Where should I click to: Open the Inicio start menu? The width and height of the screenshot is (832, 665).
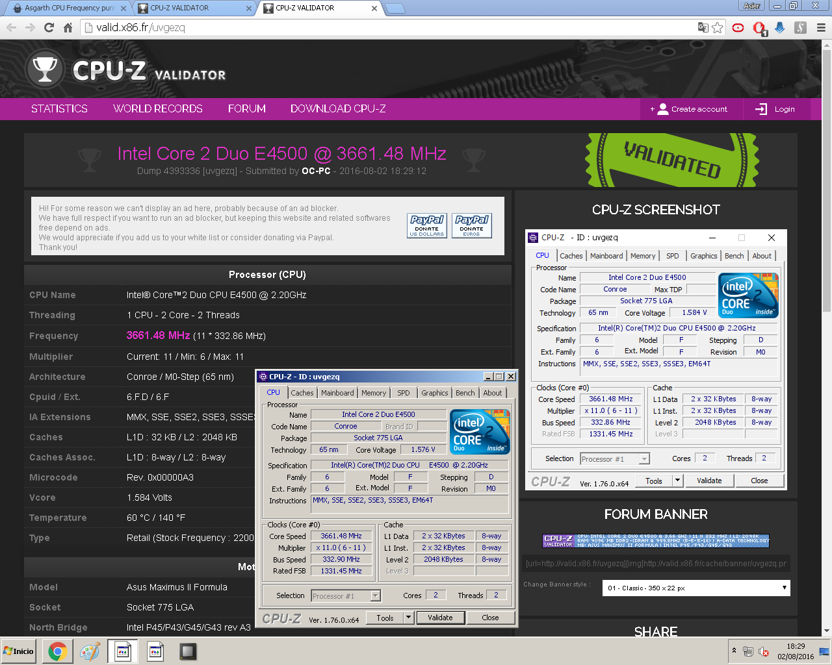pos(19,651)
